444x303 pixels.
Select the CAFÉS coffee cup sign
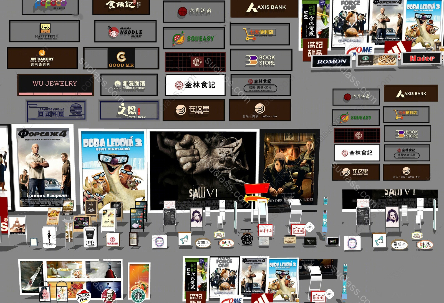[x=90, y=237]
